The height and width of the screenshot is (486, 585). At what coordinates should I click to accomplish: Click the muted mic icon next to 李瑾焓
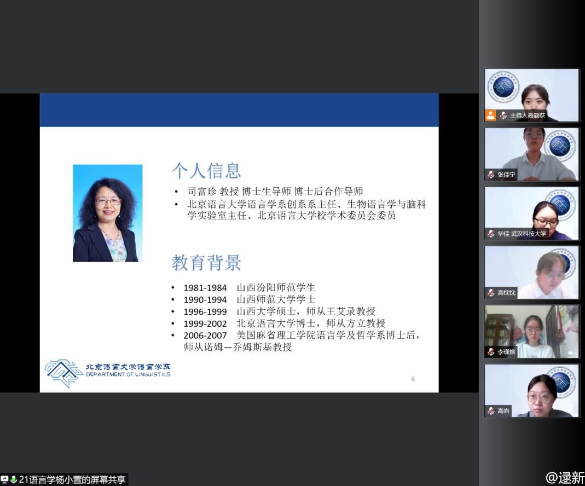[x=491, y=352]
